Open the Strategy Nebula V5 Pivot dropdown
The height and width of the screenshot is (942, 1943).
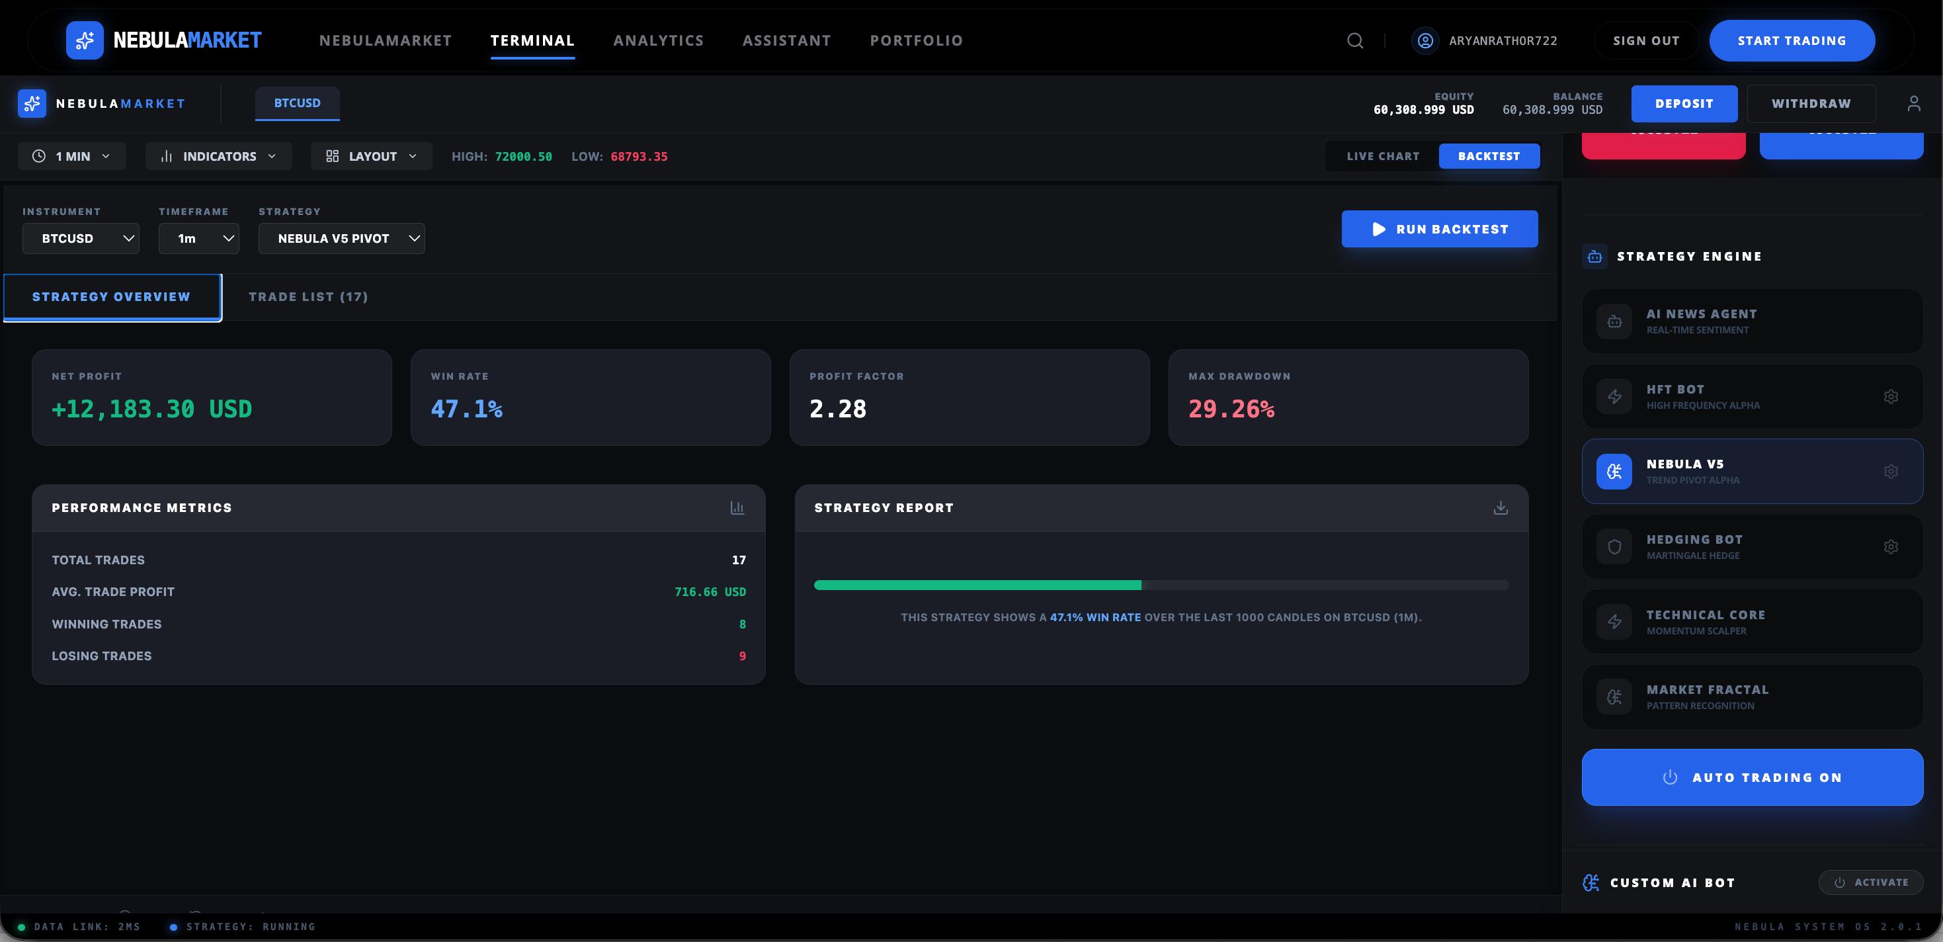(x=341, y=238)
